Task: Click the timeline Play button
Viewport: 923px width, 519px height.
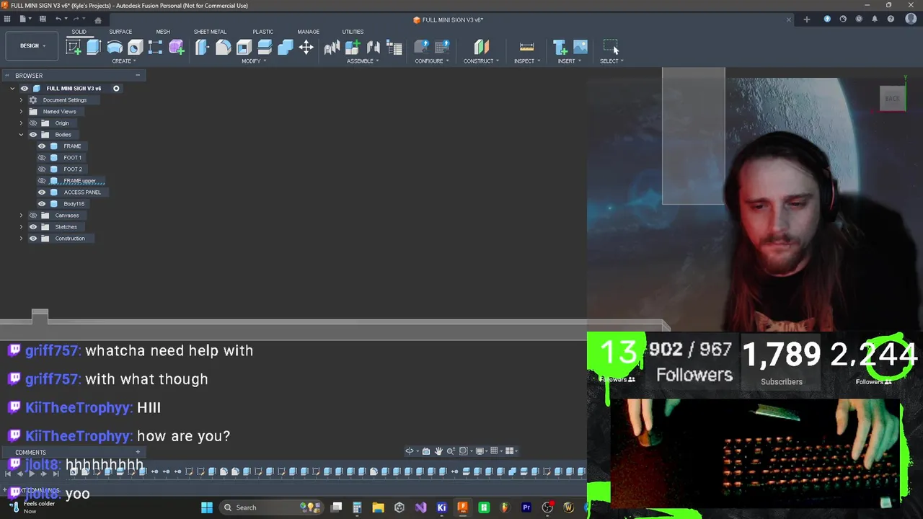Action: click(x=31, y=473)
